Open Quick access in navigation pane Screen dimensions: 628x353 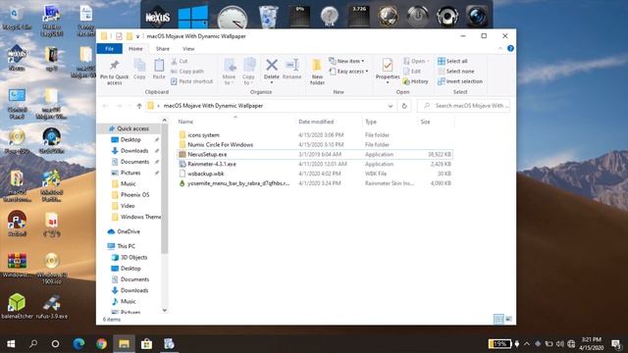tap(132, 128)
